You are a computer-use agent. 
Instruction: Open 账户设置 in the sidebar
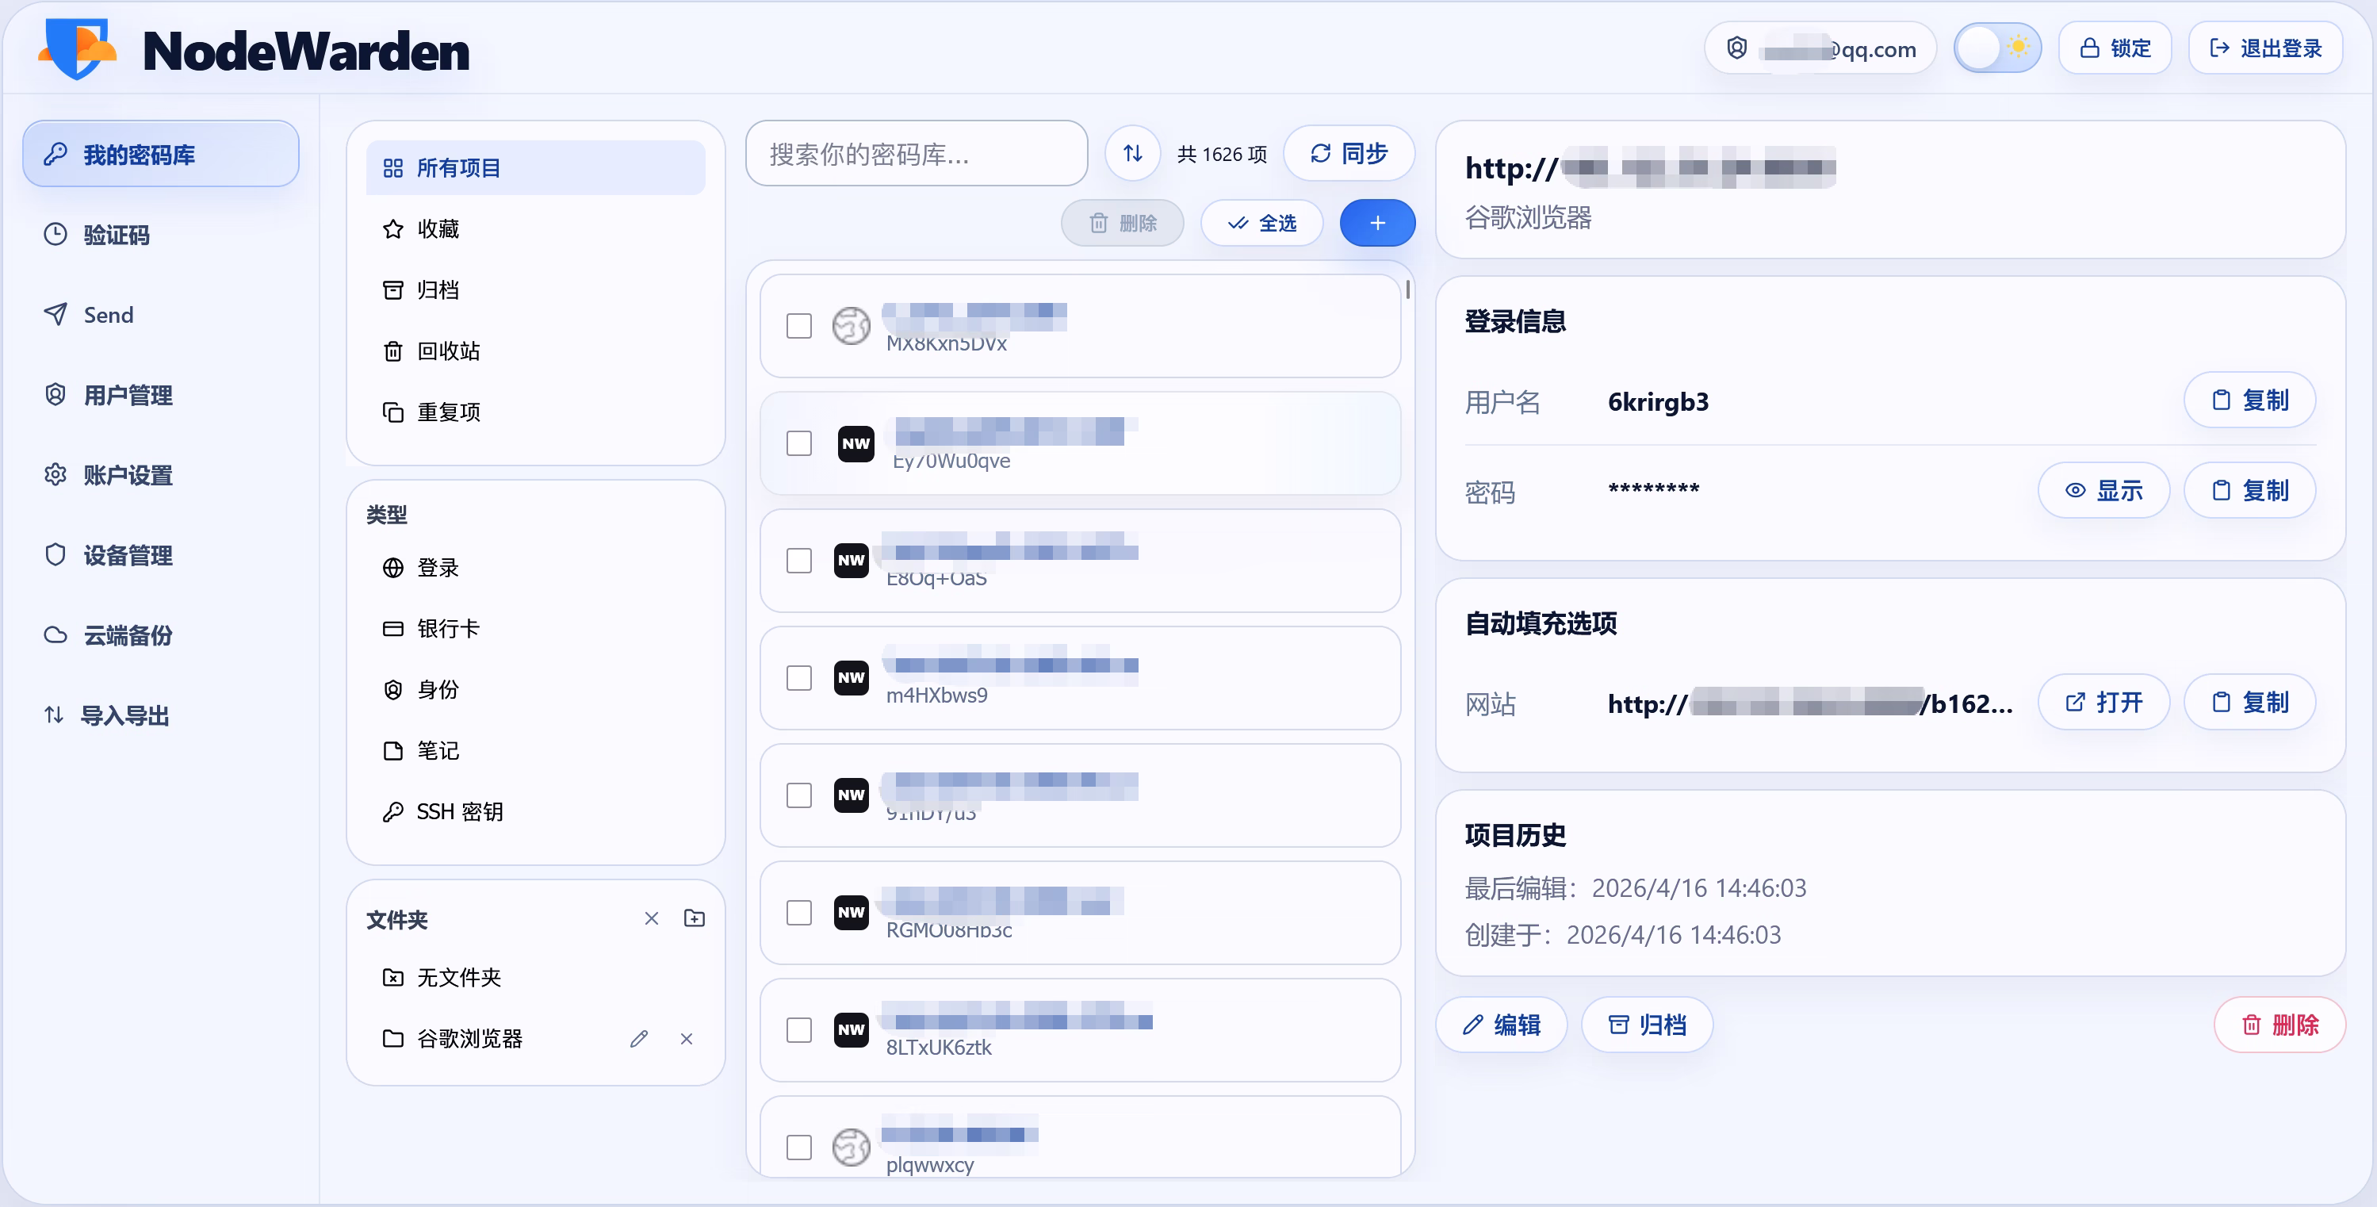126,474
